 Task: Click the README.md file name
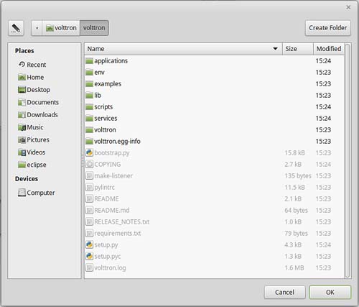pyautogui.click(x=112, y=210)
